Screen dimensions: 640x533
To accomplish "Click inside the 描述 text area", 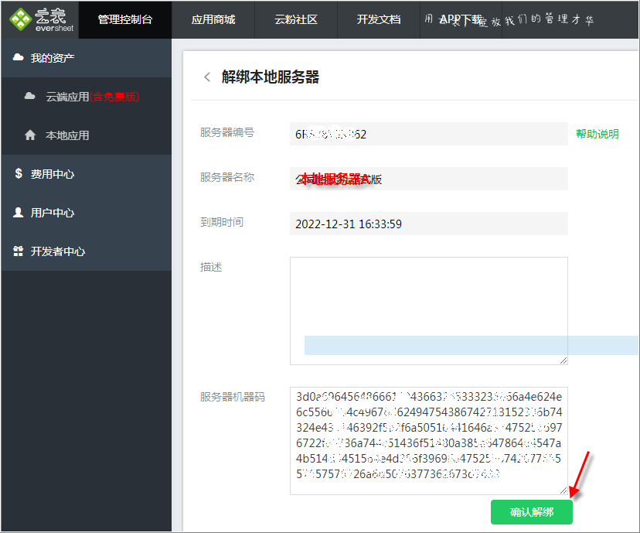I will (428, 311).
